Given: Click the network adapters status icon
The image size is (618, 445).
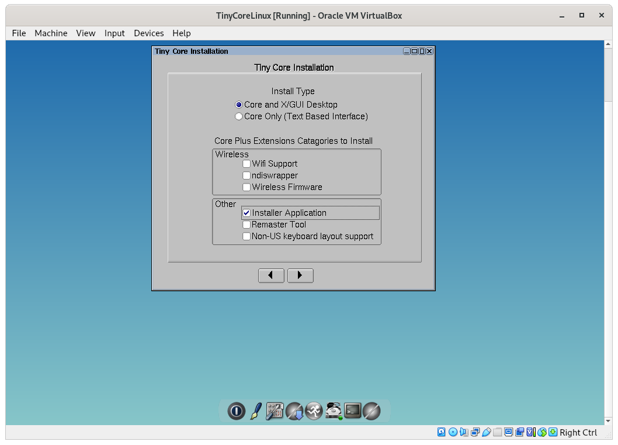Looking at the screenshot, I should pos(475,432).
